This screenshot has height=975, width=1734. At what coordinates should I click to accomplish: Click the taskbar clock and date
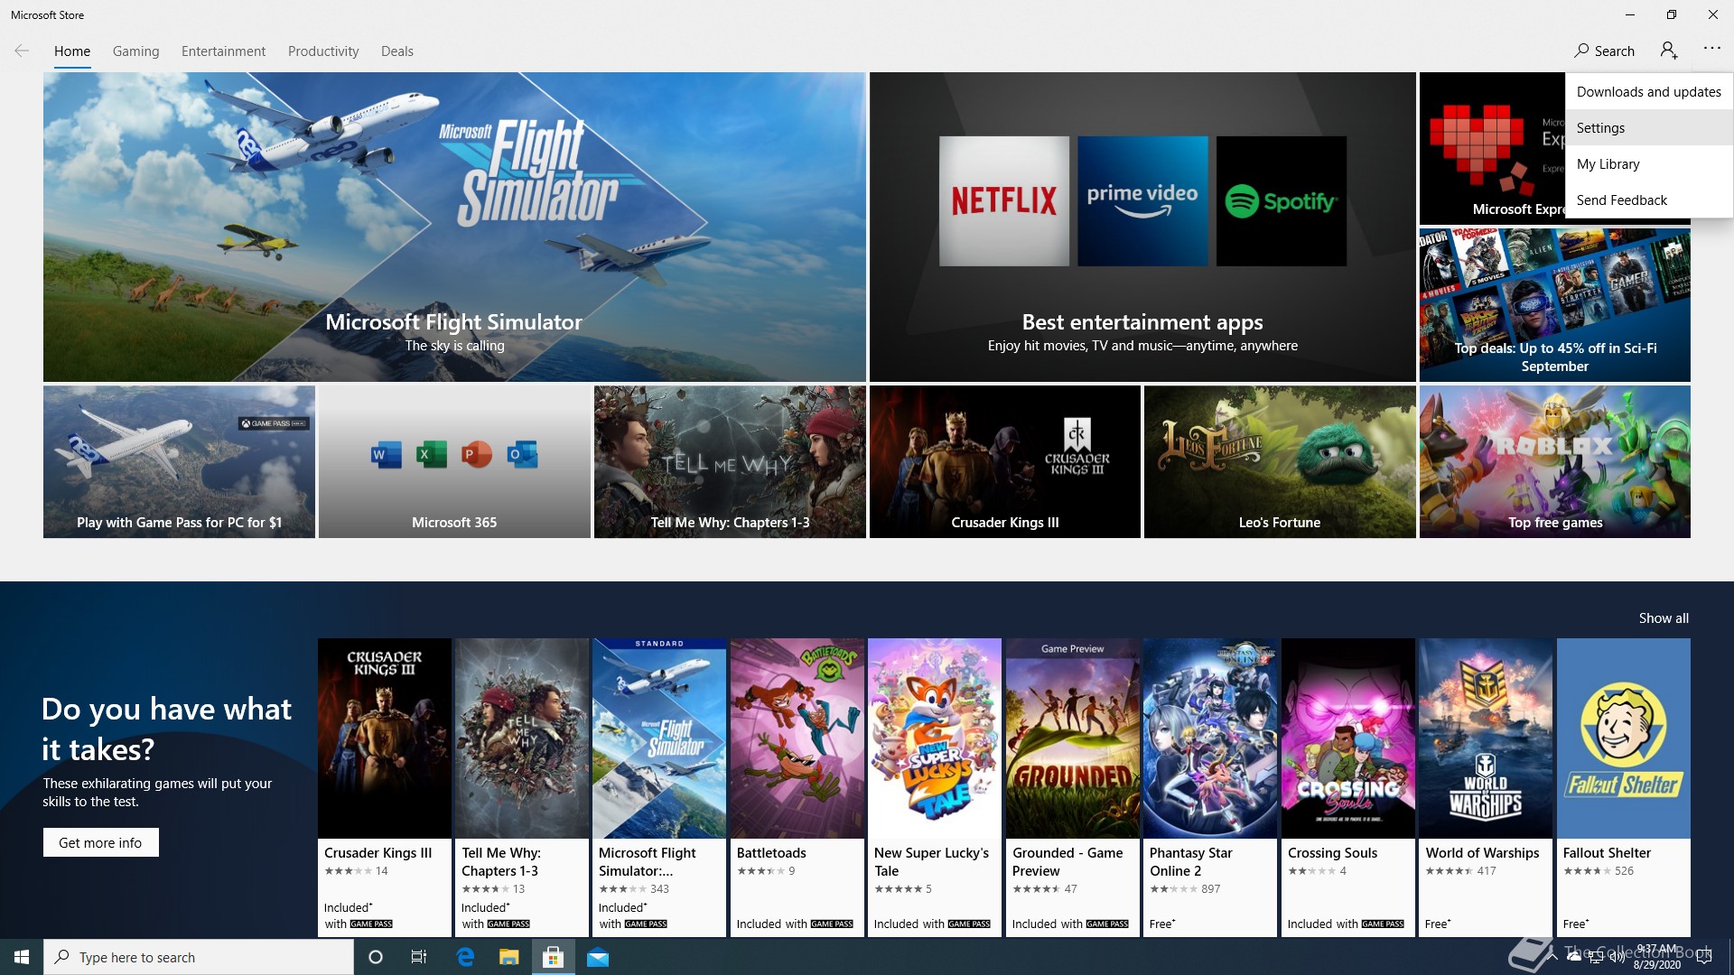pyautogui.click(x=1657, y=957)
